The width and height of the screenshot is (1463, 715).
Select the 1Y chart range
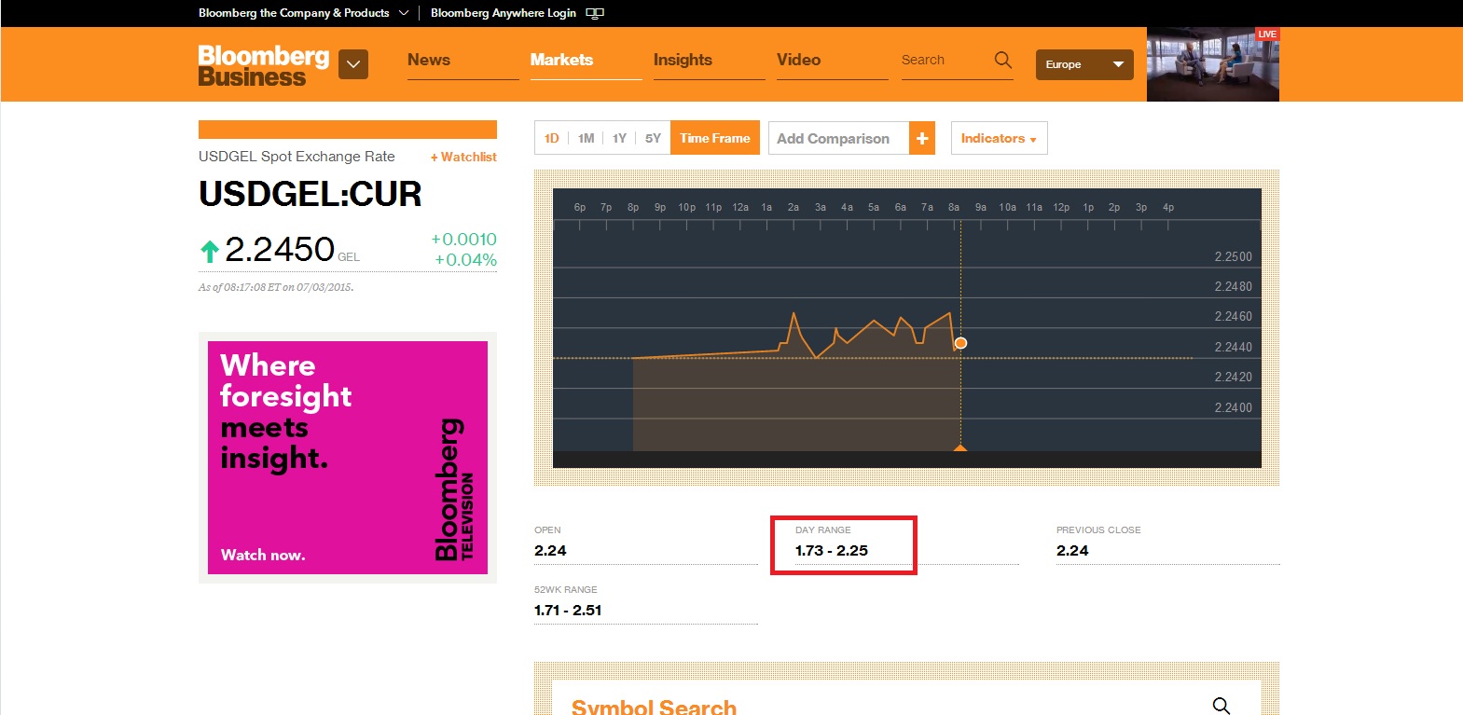[x=619, y=138]
